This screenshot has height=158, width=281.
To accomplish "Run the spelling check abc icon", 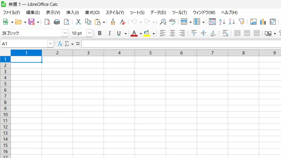I will [172, 22].
